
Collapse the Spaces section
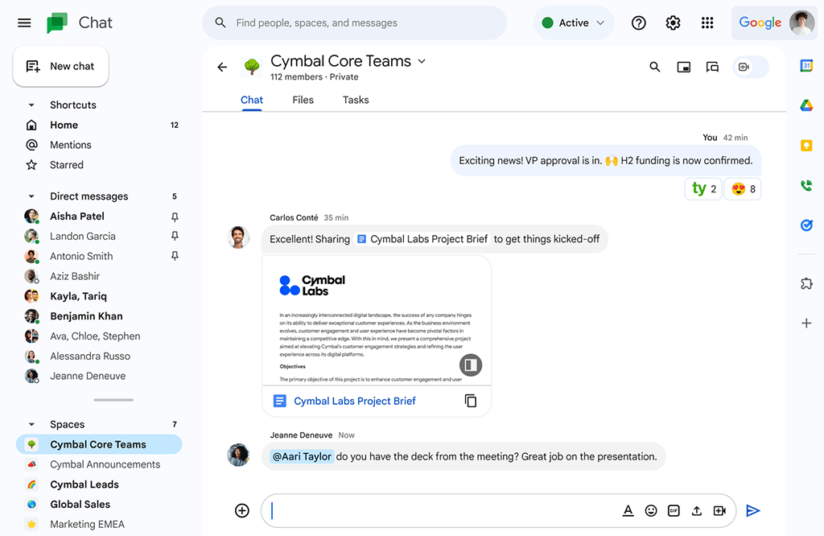coord(31,424)
